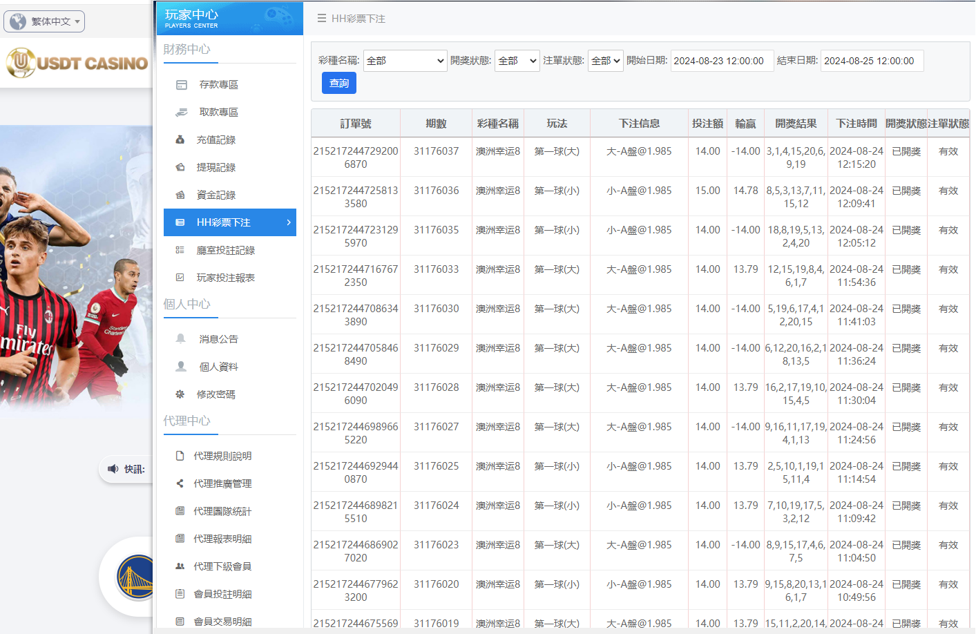Click the 充值記錄 recharge records icon
The image size is (976, 634).
(181, 140)
